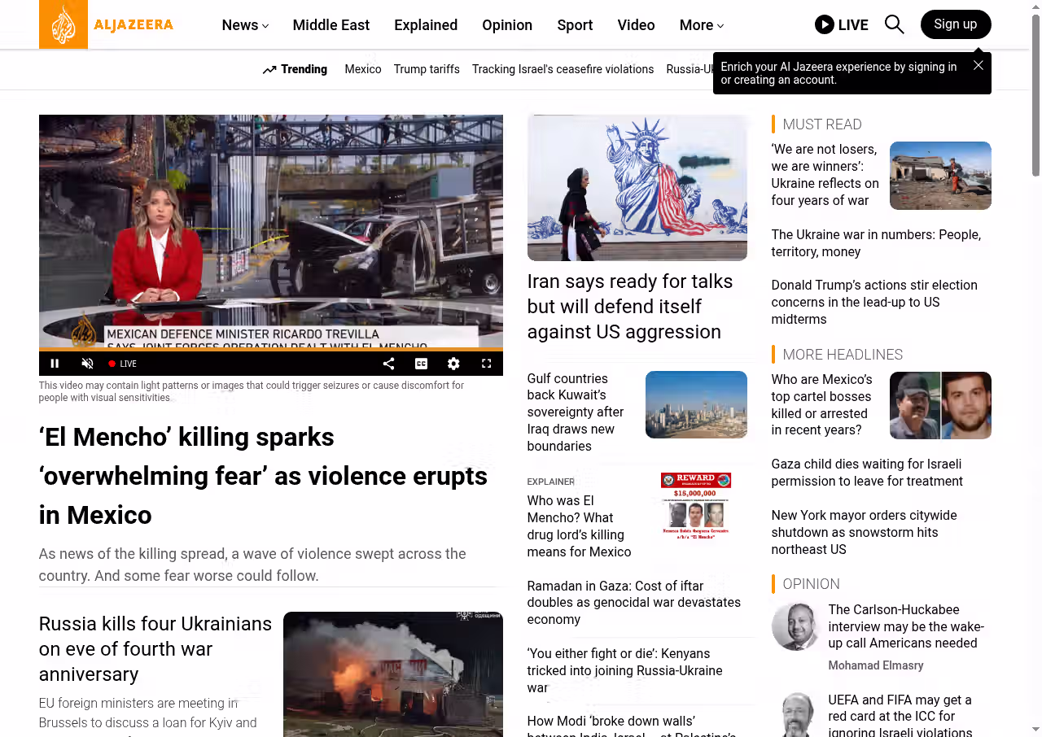Open video settings gear
This screenshot has height=737, width=1042.
453,364
